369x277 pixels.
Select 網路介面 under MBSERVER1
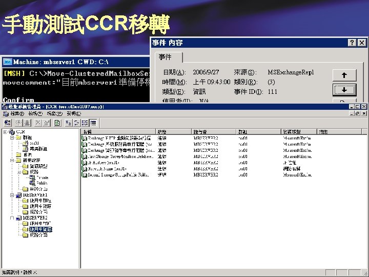click(x=38, y=212)
